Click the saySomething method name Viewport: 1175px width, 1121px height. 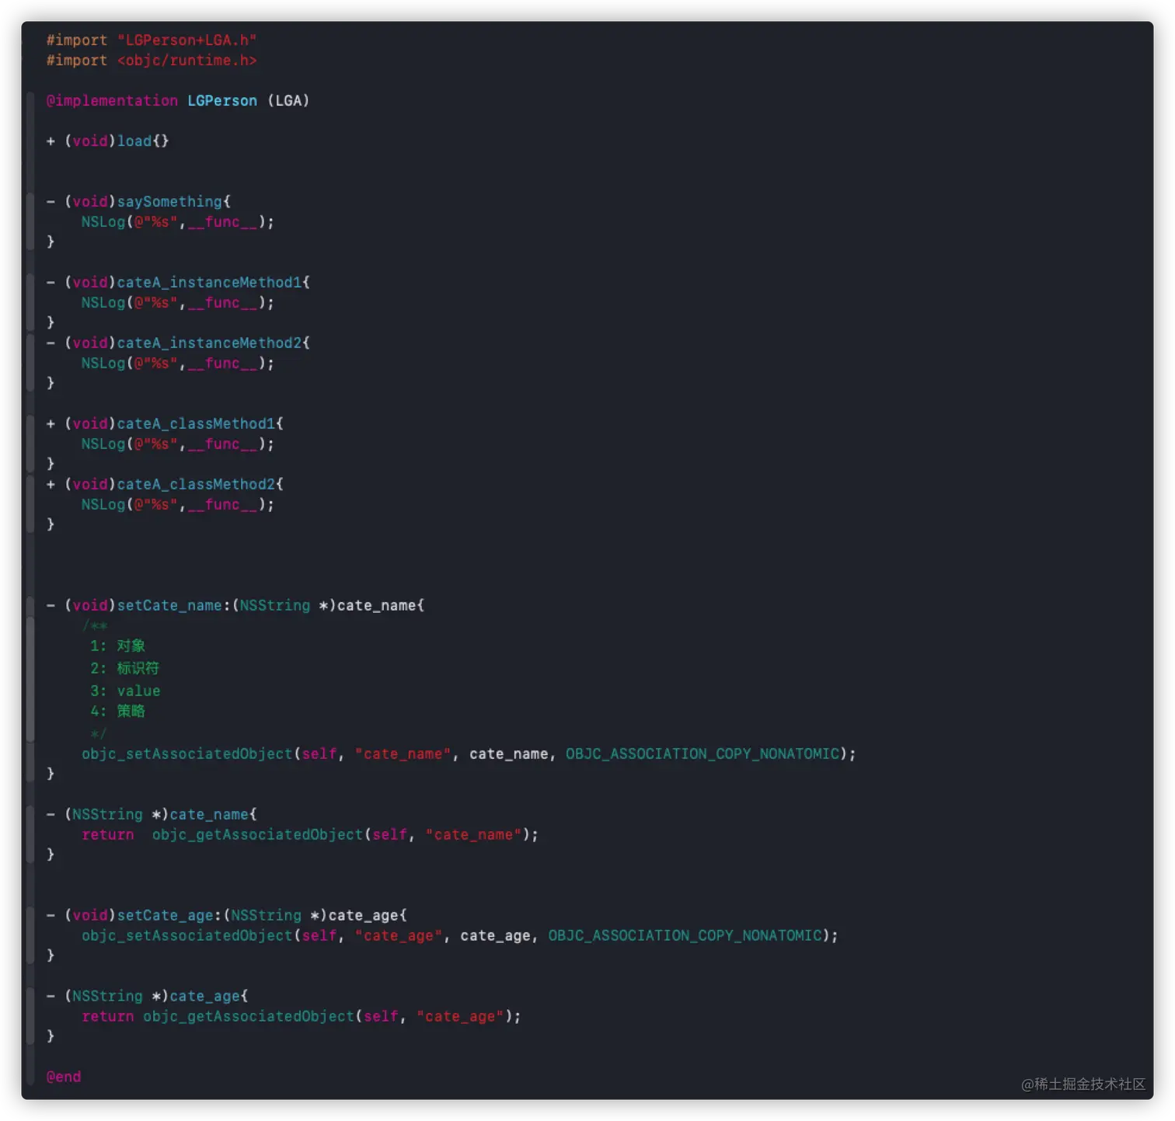point(169,202)
